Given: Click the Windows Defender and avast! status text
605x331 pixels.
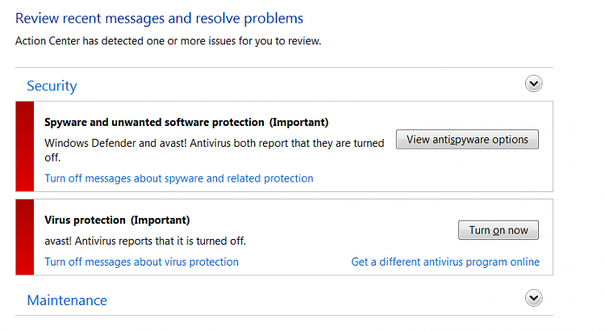Looking at the screenshot, I should pos(214,150).
